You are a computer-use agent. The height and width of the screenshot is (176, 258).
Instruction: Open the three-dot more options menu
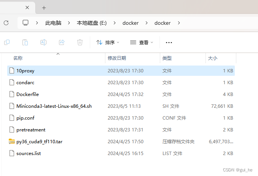point(169,43)
